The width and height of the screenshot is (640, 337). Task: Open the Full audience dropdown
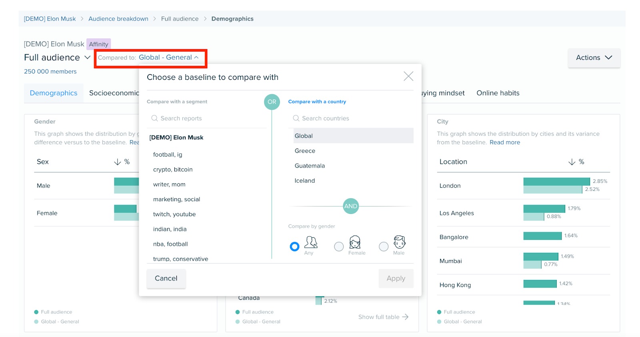coord(57,57)
